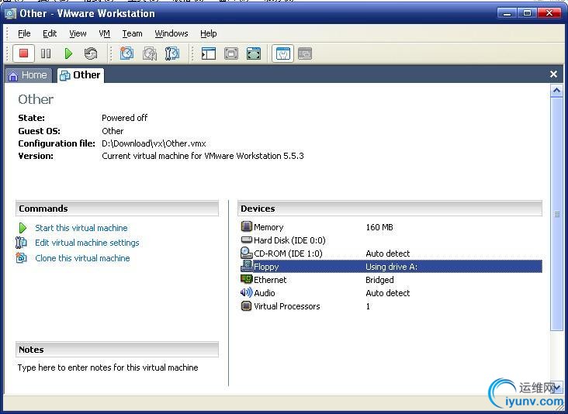The height and width of the screenshot is (414, 568).
Task: Open the Help menu
Action: click(x=208, y=33)
